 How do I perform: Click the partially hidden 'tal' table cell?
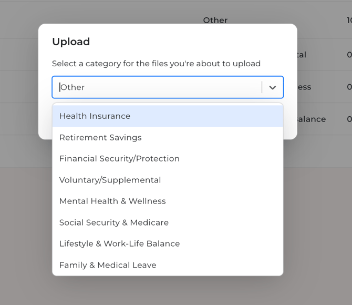pos(302,55)
